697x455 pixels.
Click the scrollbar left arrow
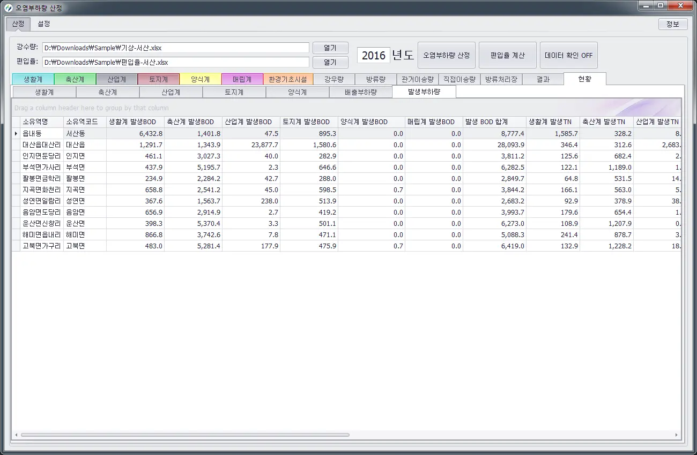pos(16,435)
